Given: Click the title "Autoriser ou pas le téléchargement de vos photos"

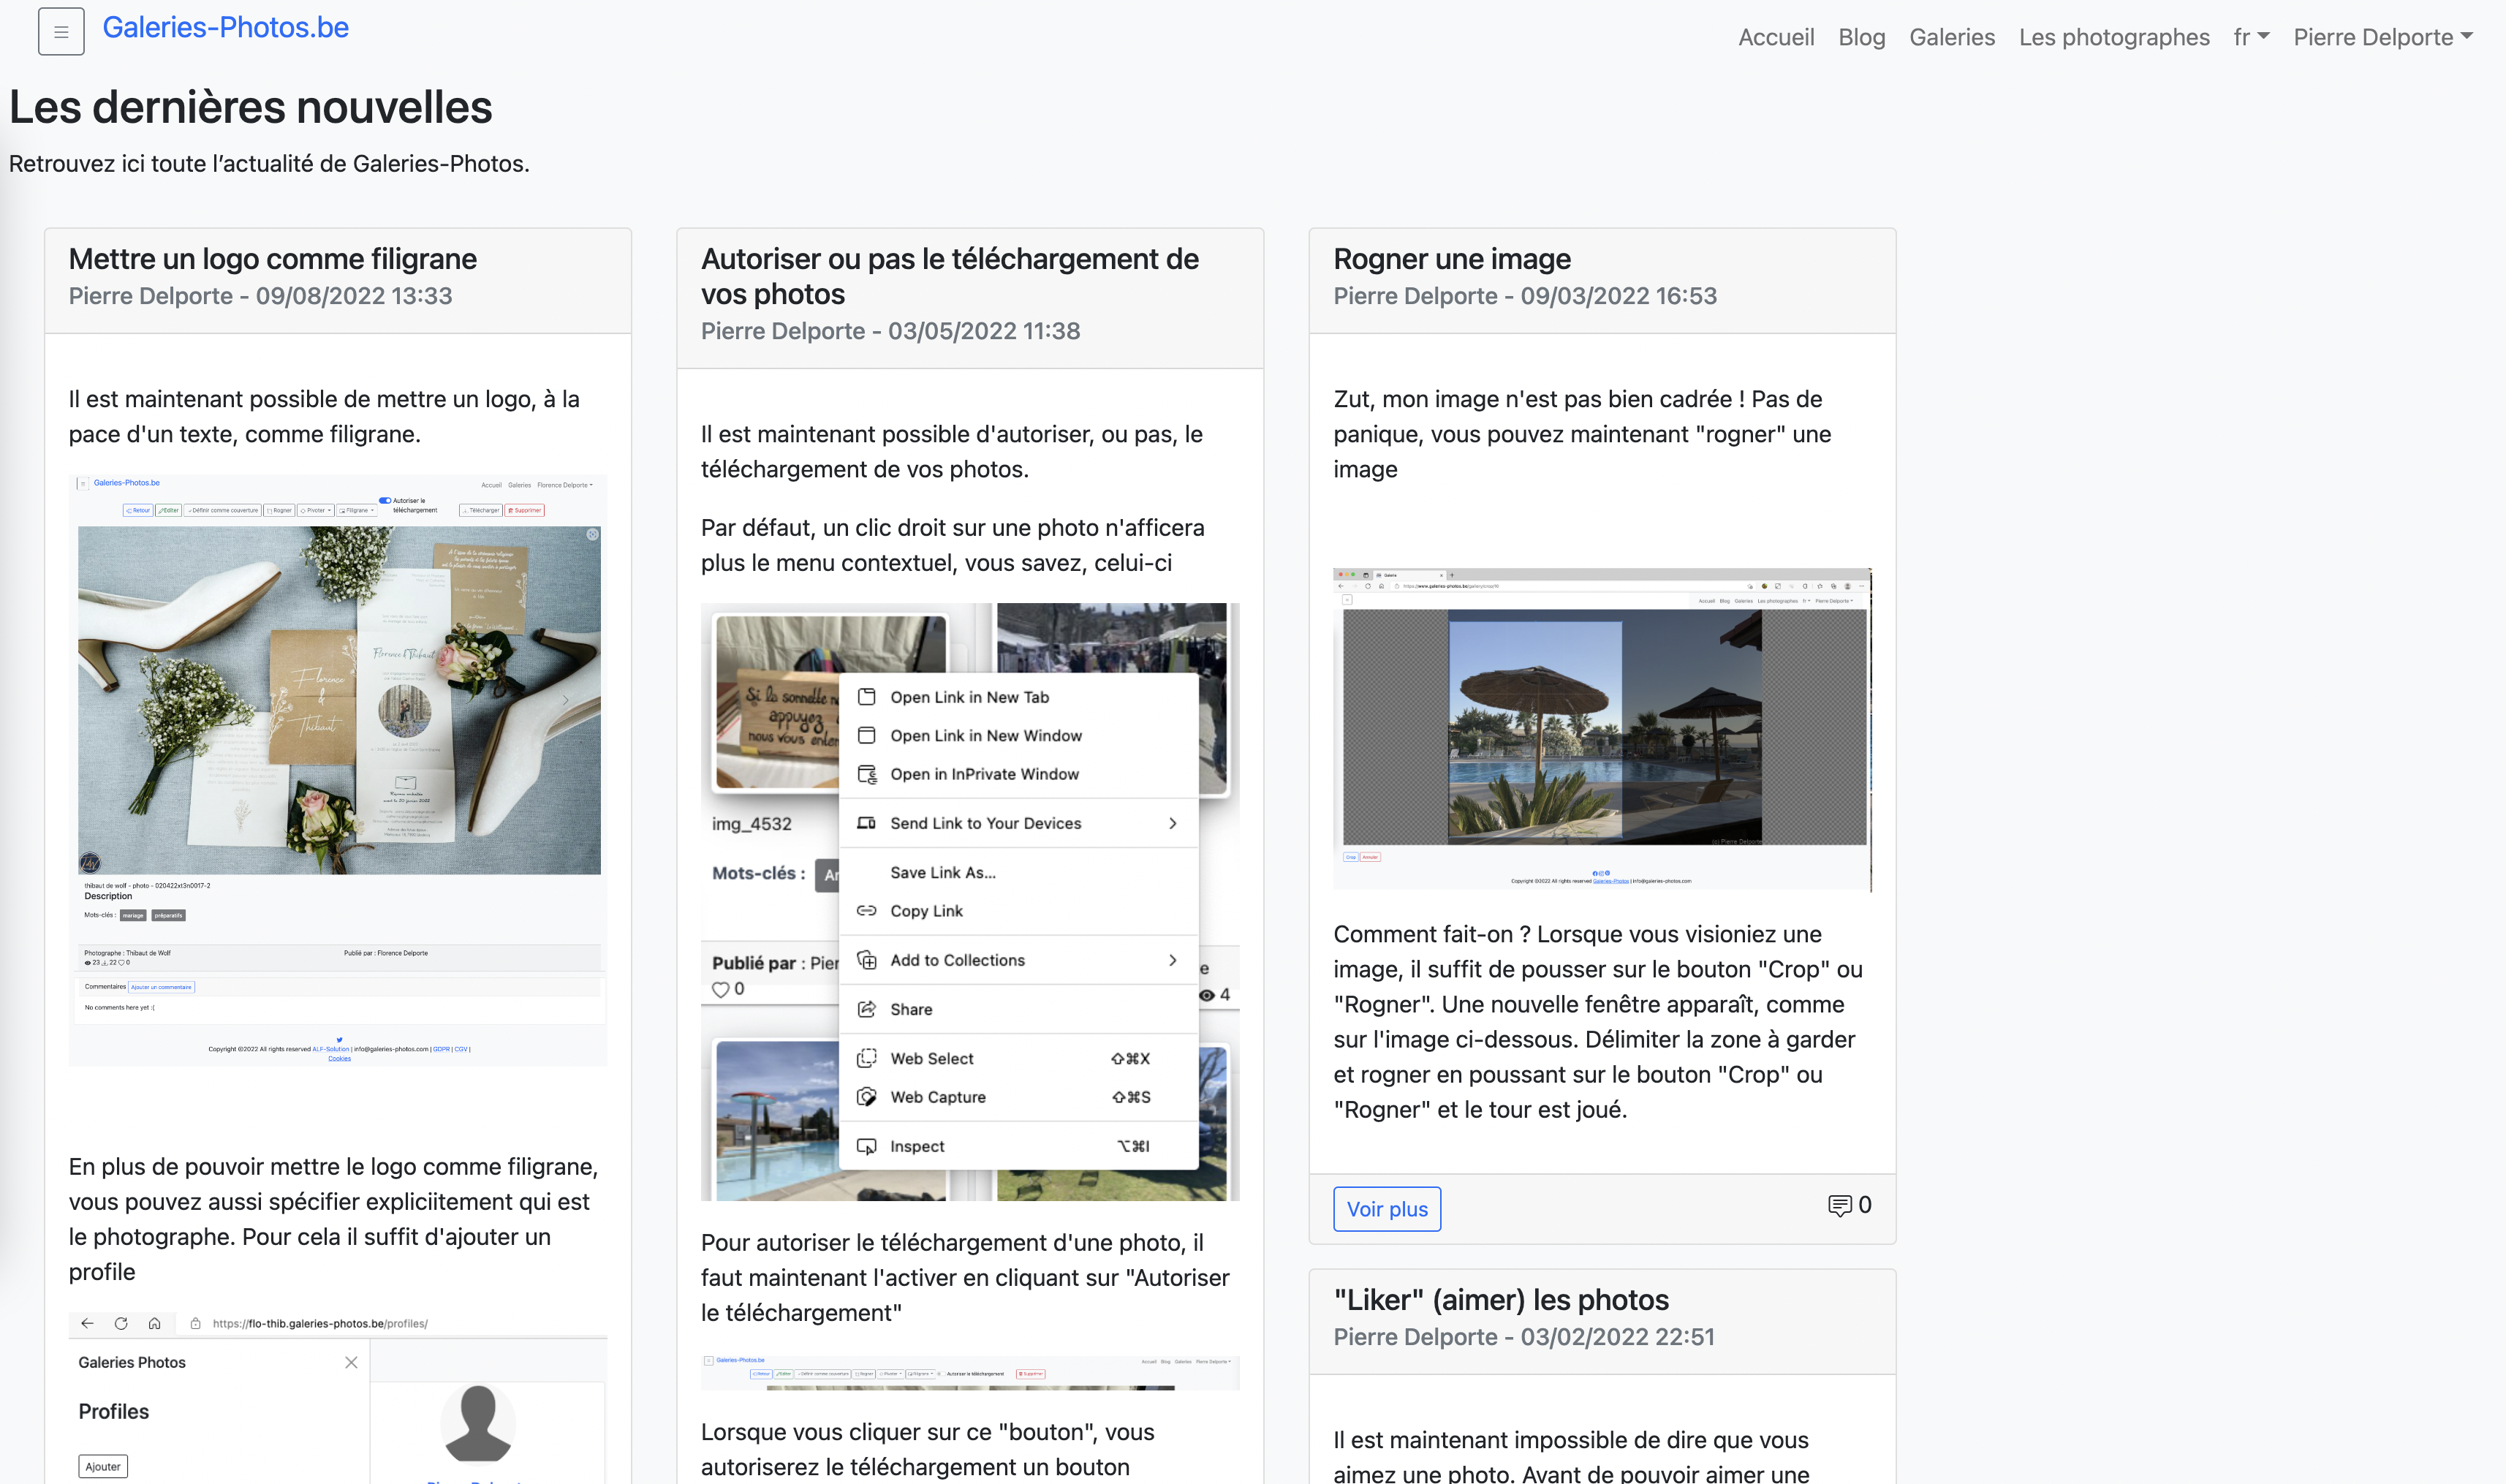Looking at the screenshot, I should tap(950, 276).
